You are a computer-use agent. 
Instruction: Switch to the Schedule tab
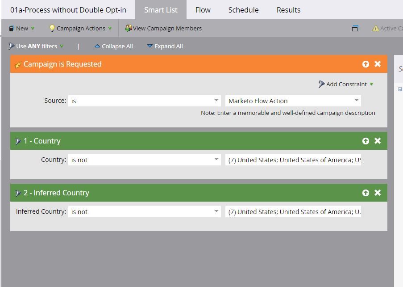coord(243,10)
